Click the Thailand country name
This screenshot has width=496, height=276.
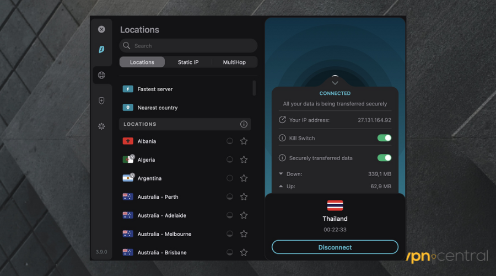coord(335,219)
